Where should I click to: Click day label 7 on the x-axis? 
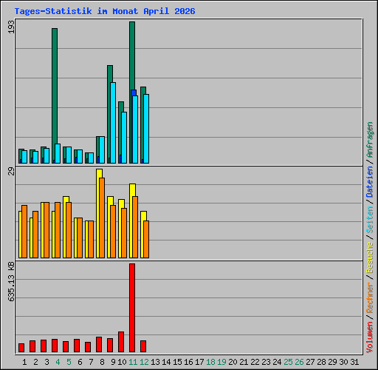coord(91,362)
